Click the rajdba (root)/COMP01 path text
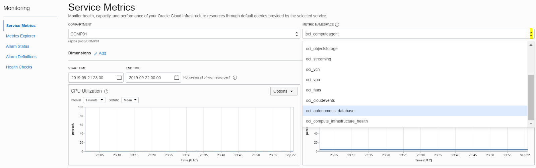Viewport: 536px width, 168px height. tap(84, 41)
